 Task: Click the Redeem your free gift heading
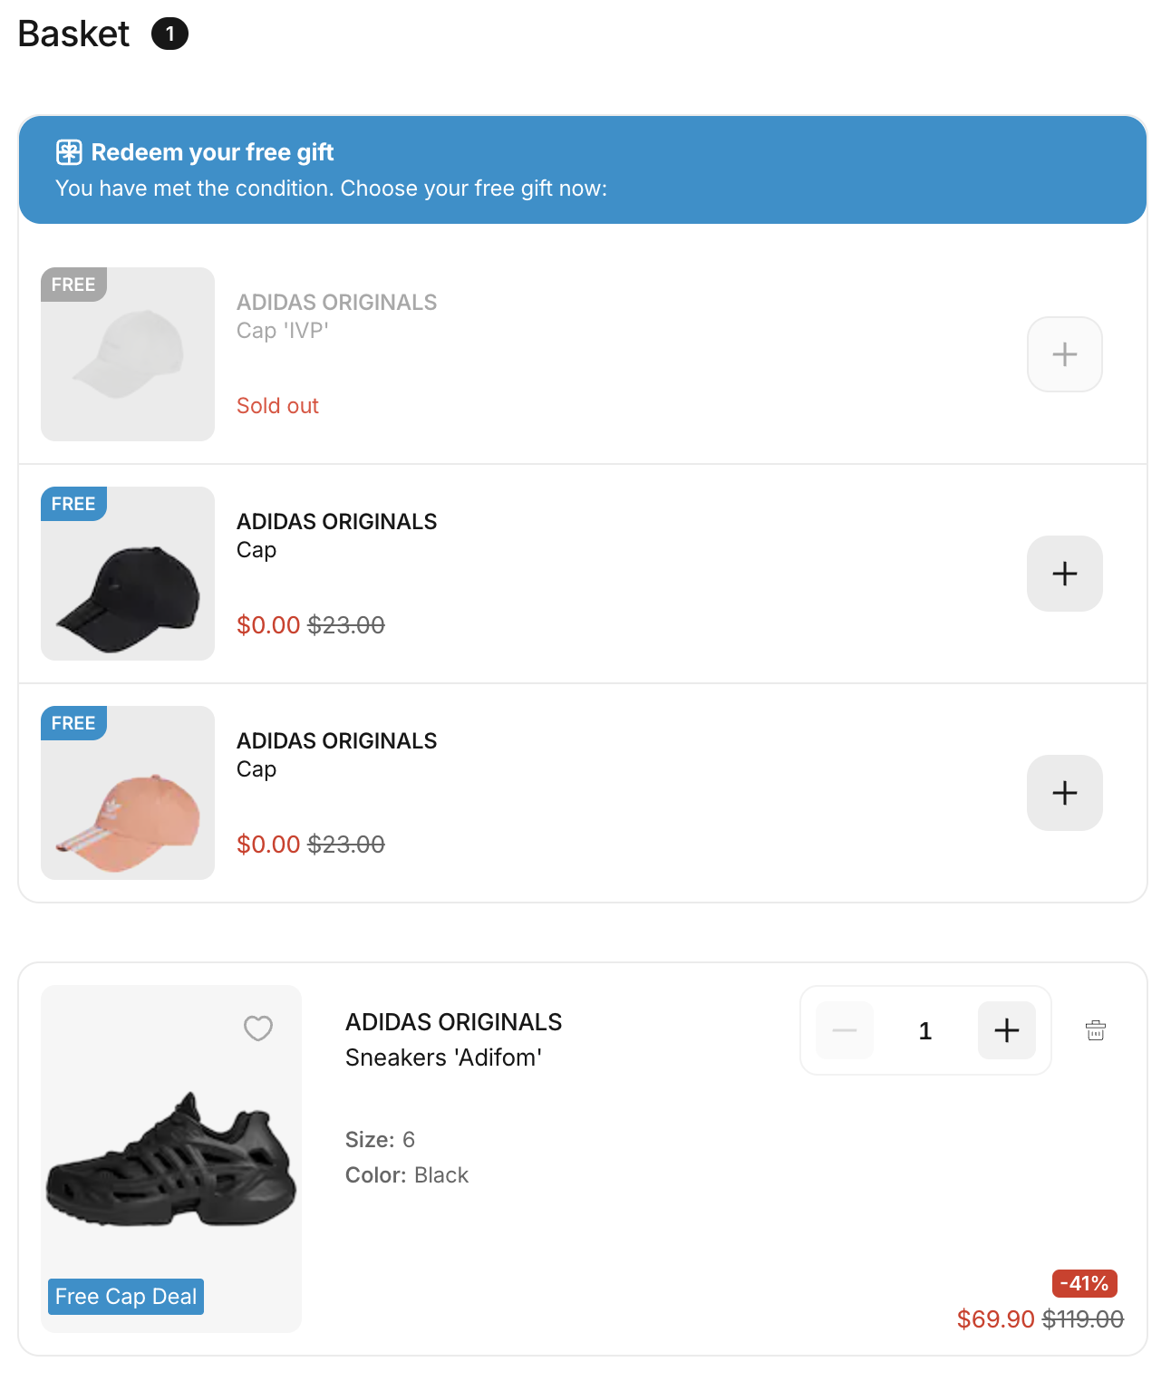pos(212,152)
